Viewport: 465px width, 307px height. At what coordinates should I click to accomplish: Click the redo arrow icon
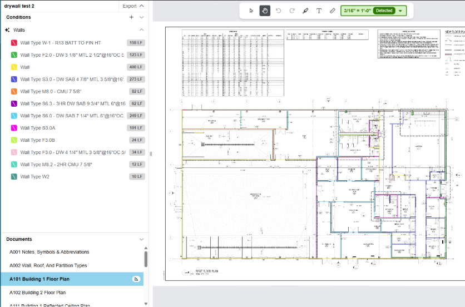[292, 11]
